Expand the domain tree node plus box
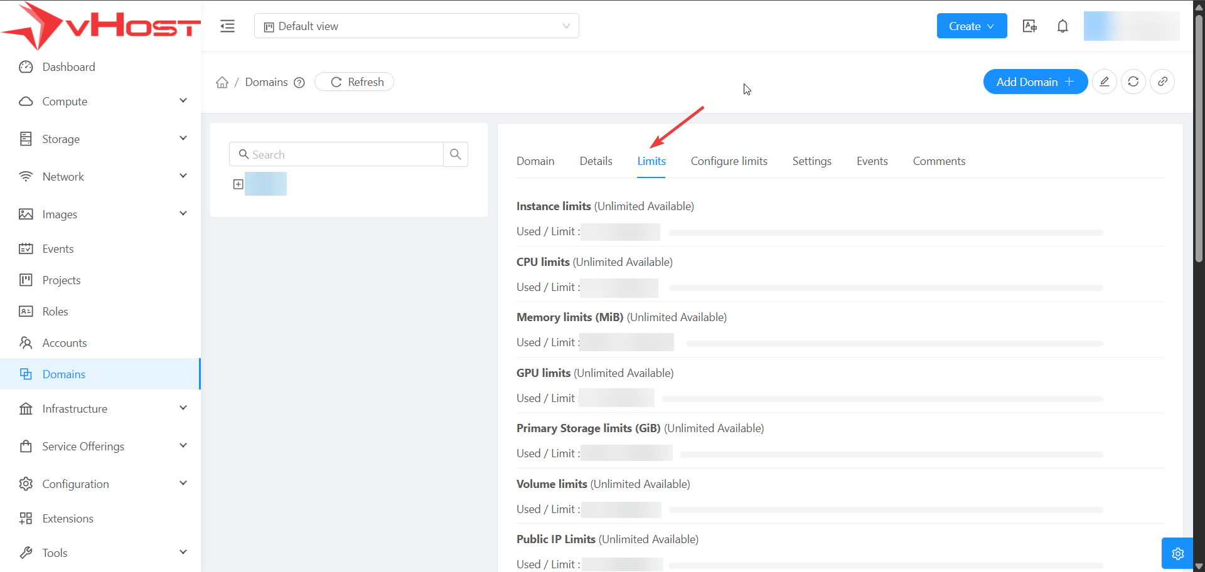The height and width of the screenshot is (572, 1205). click(238, 184)
